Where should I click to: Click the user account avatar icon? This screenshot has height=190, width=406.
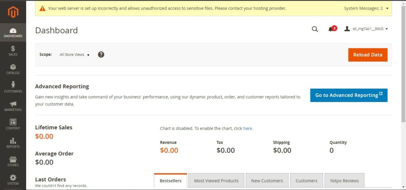coord(347,29)
